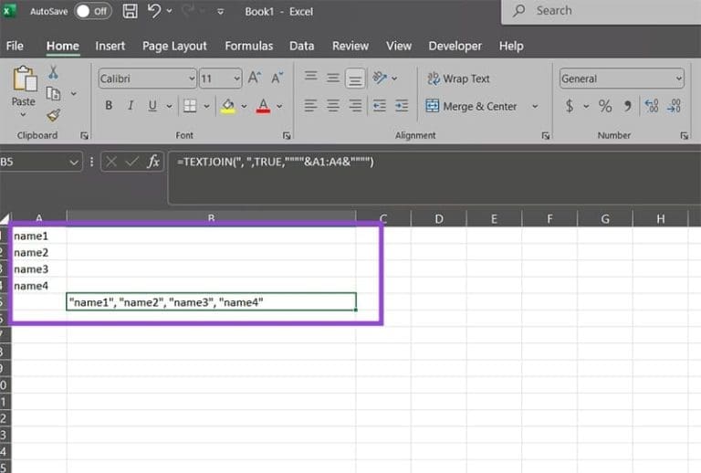The height and width of the screenshot is (473, 701).
Task: Click the Wrap Text button
Action: [x=457, y=79]
